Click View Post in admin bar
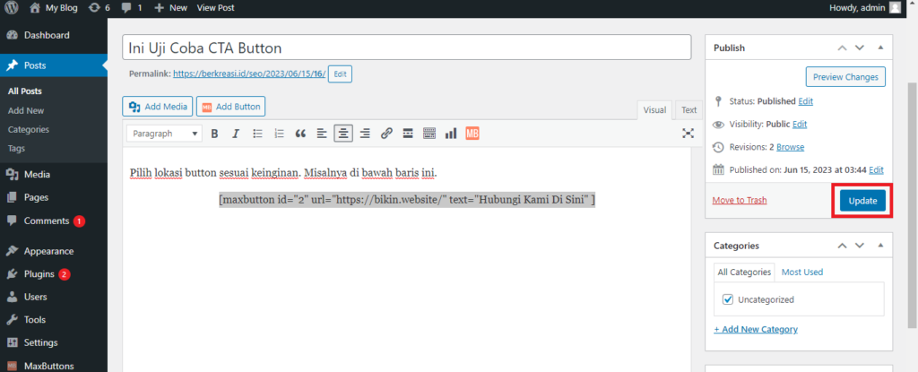The image size is (918, 372). pyautogui.click(x=215, y=7)
